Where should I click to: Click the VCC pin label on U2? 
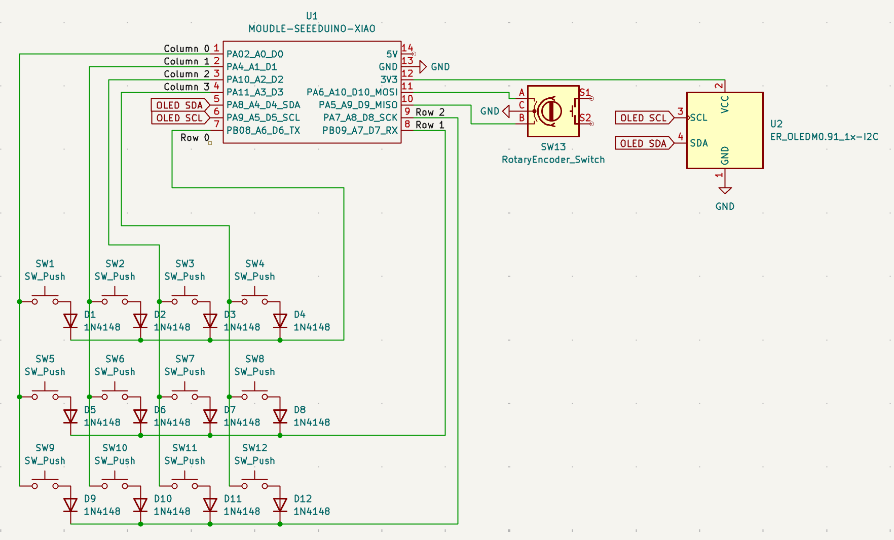(725, 104)
